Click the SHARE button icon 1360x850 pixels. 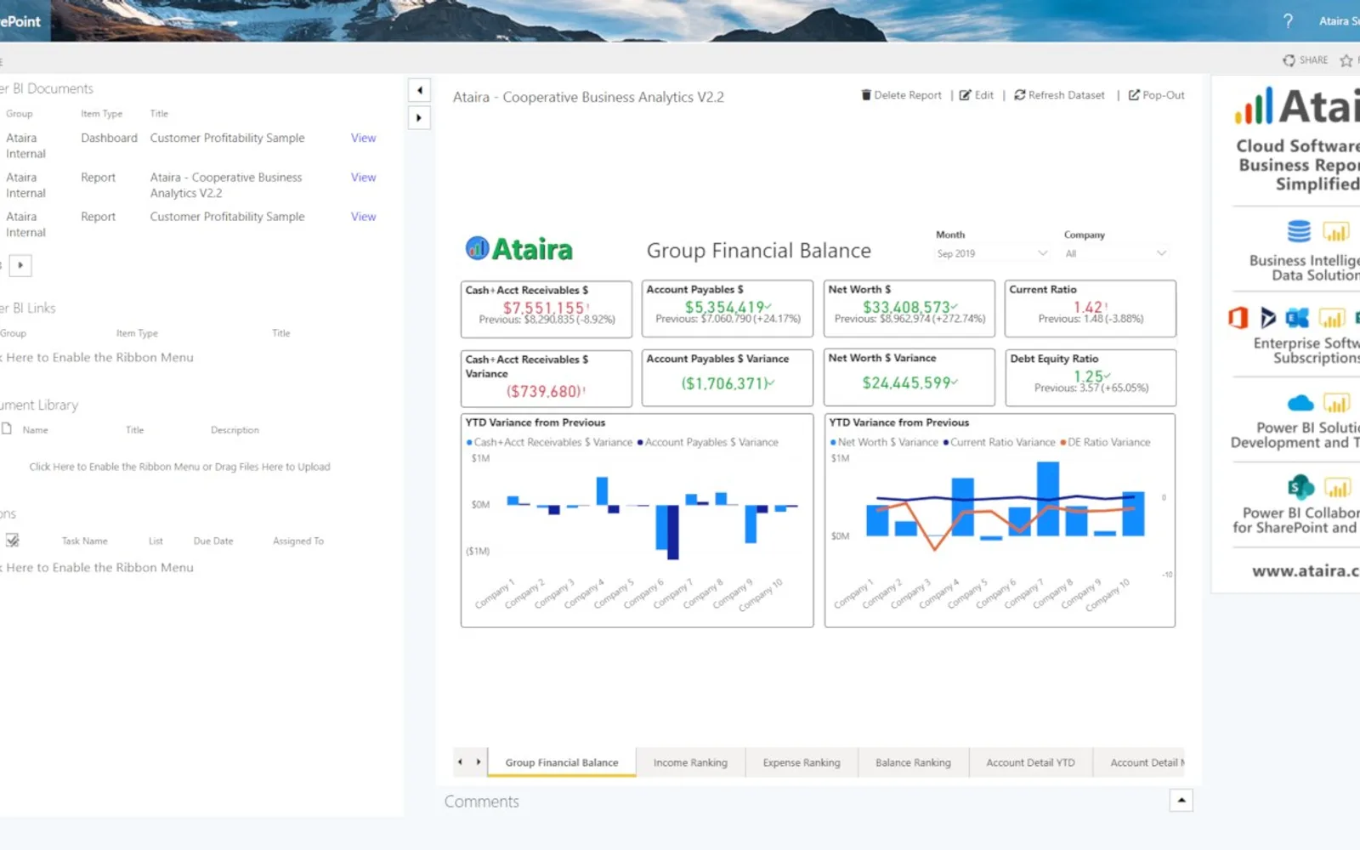click(x=1289, y=60)
